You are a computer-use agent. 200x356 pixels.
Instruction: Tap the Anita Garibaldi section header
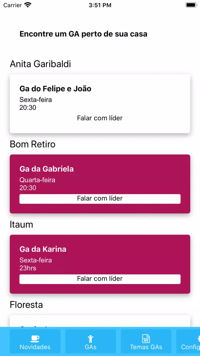[40, 64]
